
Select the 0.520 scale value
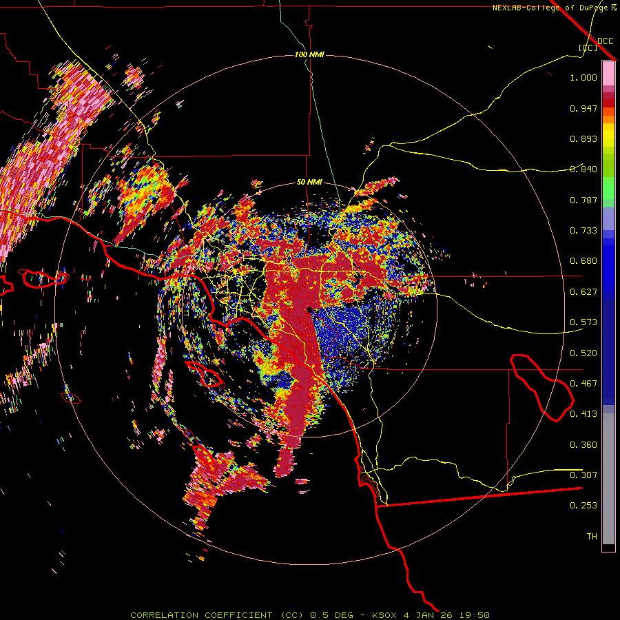click(583, 353)
